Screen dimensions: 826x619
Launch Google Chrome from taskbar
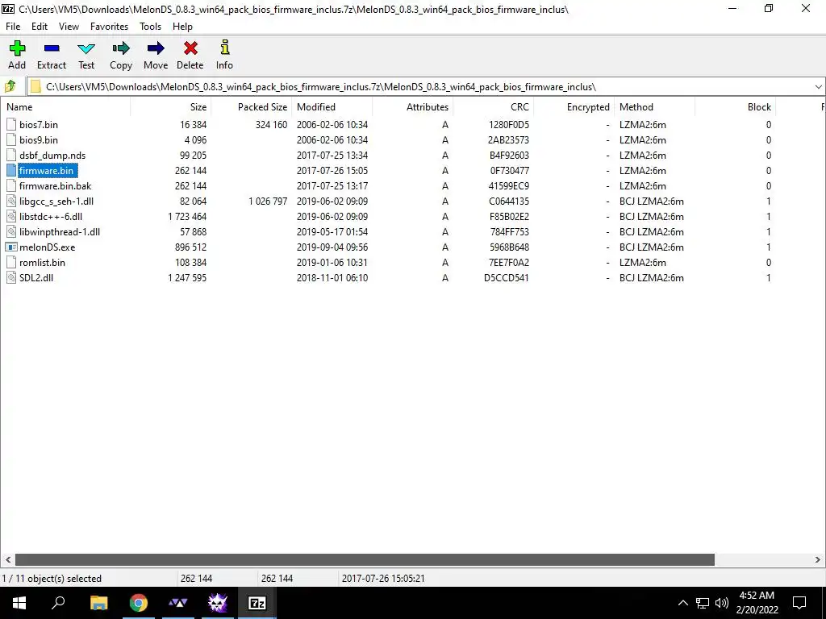click(138, 603)
